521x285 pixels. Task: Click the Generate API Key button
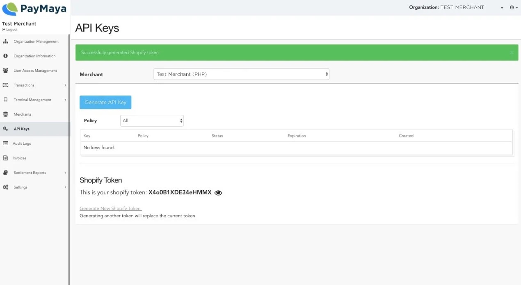105,102
